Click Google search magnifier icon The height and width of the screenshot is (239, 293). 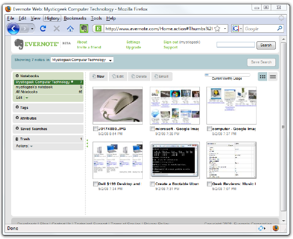coord(279,28)
